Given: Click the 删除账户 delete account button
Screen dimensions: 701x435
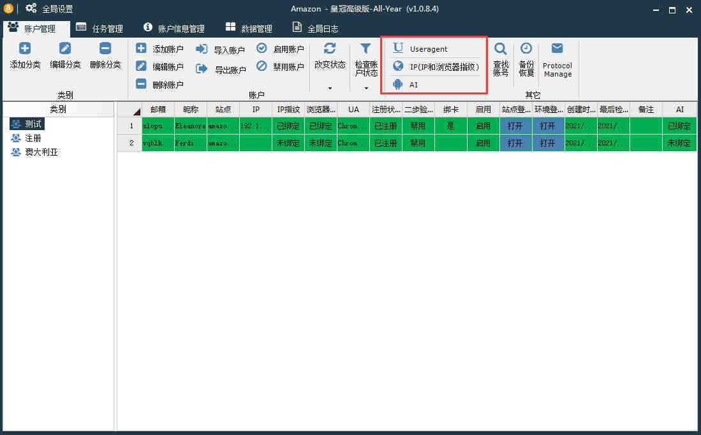Looking at the screenshot, I should [159, 84].
